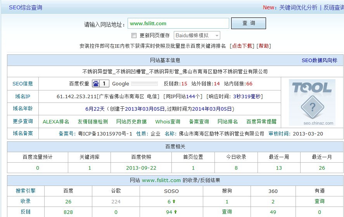
Task: Open 网站历史数据 query
Action: point(131,122)
